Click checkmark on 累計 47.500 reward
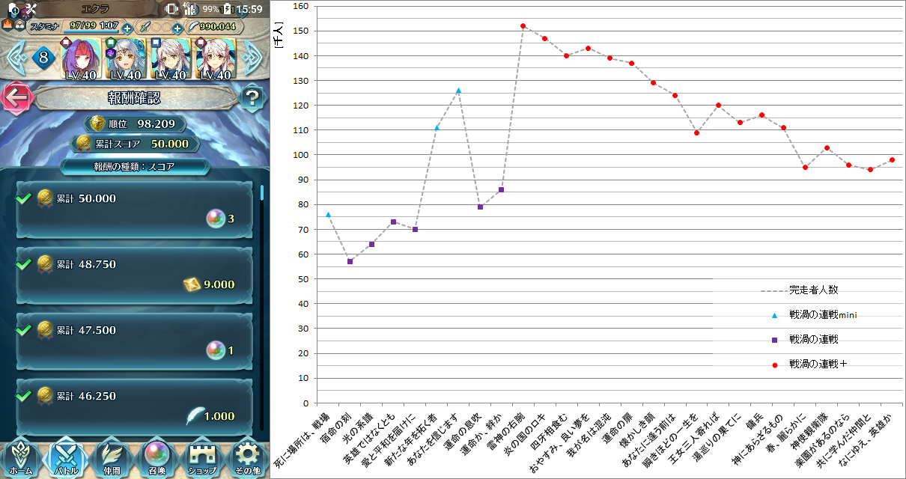This screenshot has width=906, height=479. pos(24,330)
